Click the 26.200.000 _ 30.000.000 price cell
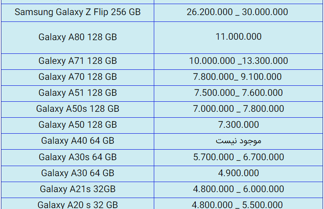This screenshot has width=324, height=209. pyautogui.click(x=237, y=12)
